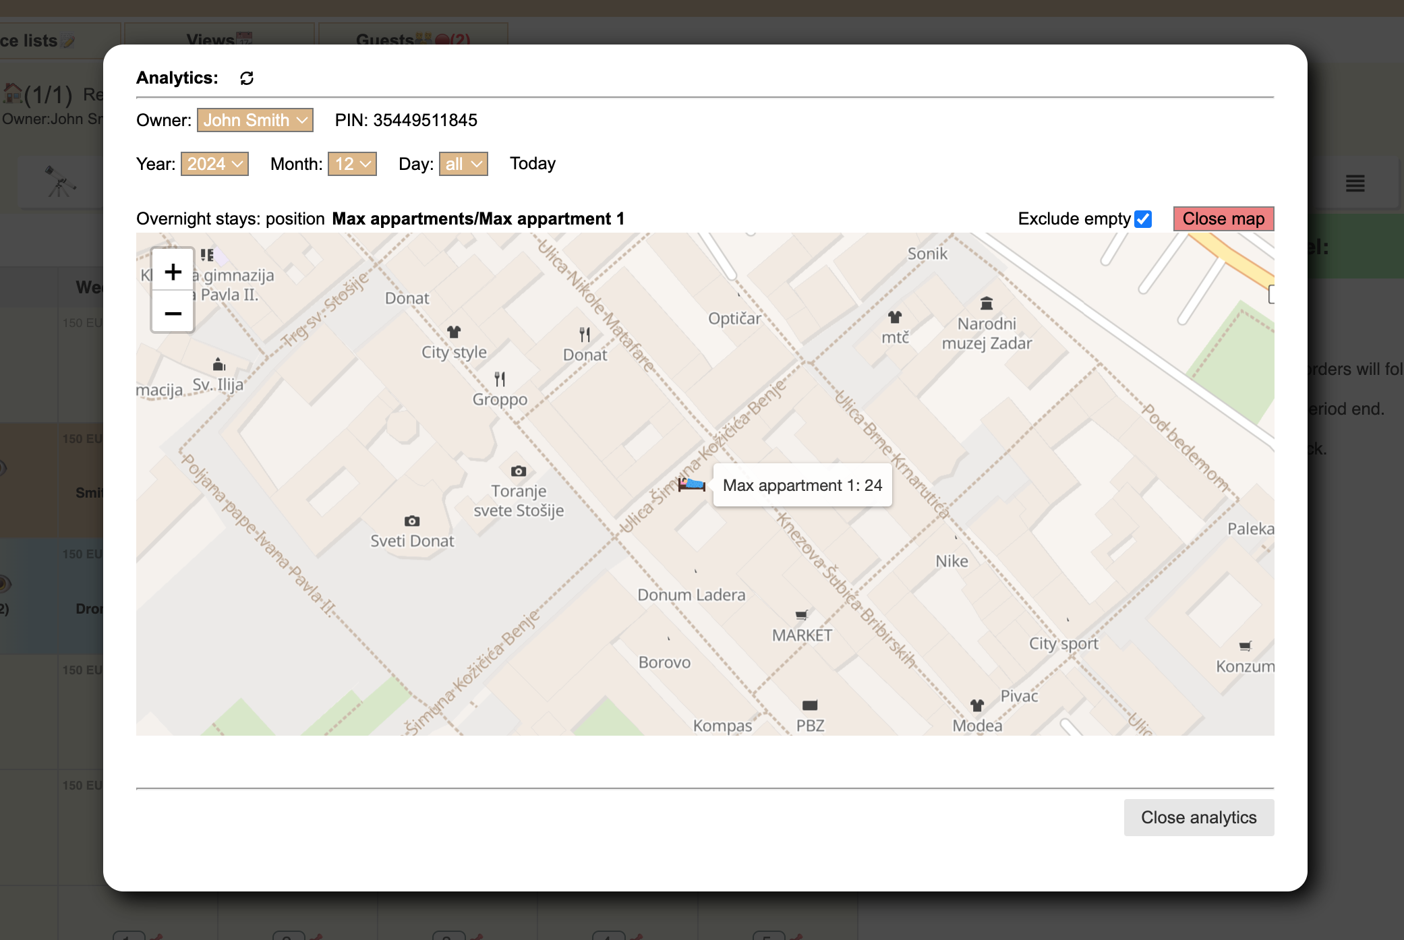Expand the Month dropdown set to 12

pyautogui.click(x=352, y=164)
